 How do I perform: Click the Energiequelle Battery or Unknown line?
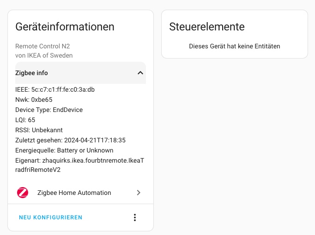[64, 150]
